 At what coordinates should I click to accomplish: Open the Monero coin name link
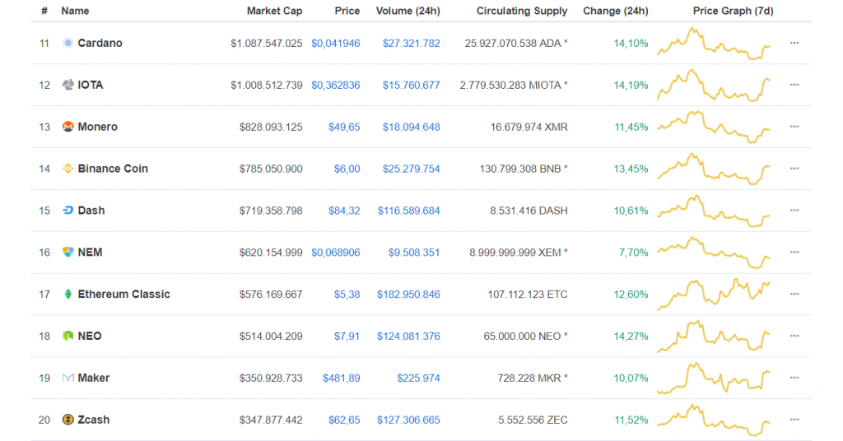(x=97, y=127)
